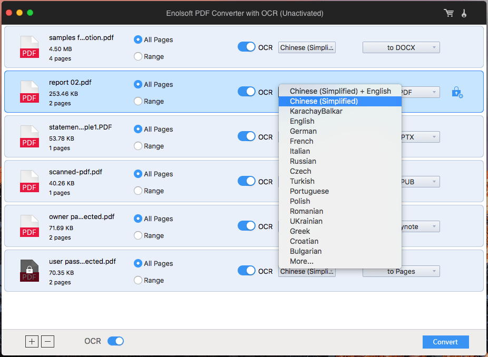Choose Croatian from language list
Image resolution: width=488 pixels, height=357 pixels.
[x=340, y=241]
